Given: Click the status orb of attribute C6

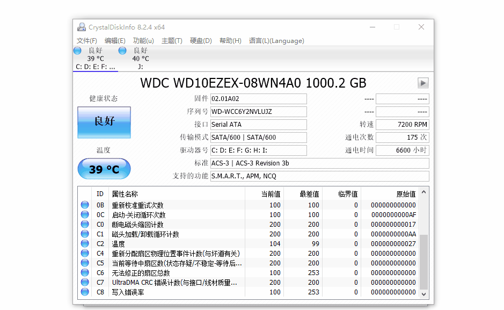Looking at the screenshot, I should point(85,273).
